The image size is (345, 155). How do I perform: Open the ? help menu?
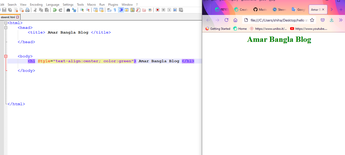[x=137, y=5]
